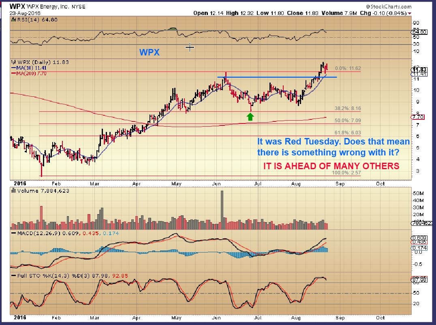Viewport: 436px width, 325px height.
Task: Click the 0.174 histogram tag on right axis
Action: [x=419, y=248]
